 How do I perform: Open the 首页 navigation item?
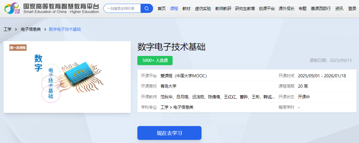[x=162, y=8]
